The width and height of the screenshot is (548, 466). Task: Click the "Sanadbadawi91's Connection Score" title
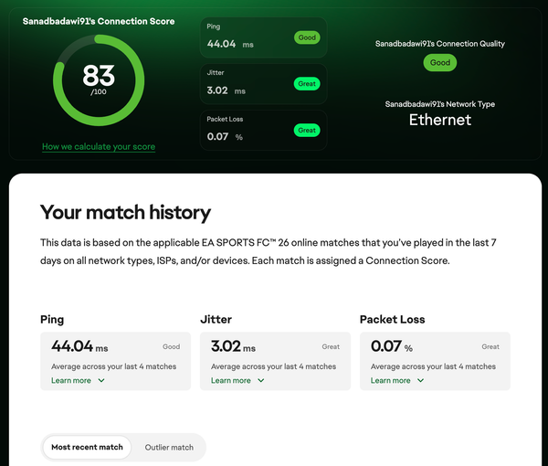[99, 20]
